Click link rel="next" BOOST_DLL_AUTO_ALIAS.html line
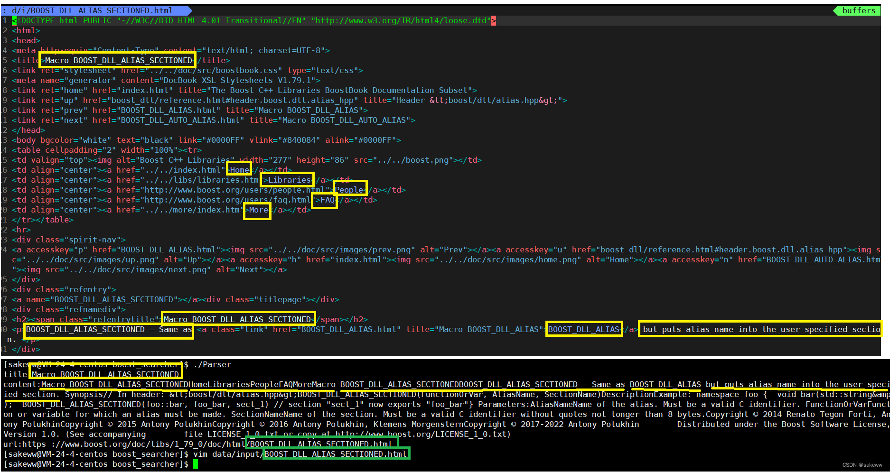This screenshot has width=890, height=472. (214, 120)
